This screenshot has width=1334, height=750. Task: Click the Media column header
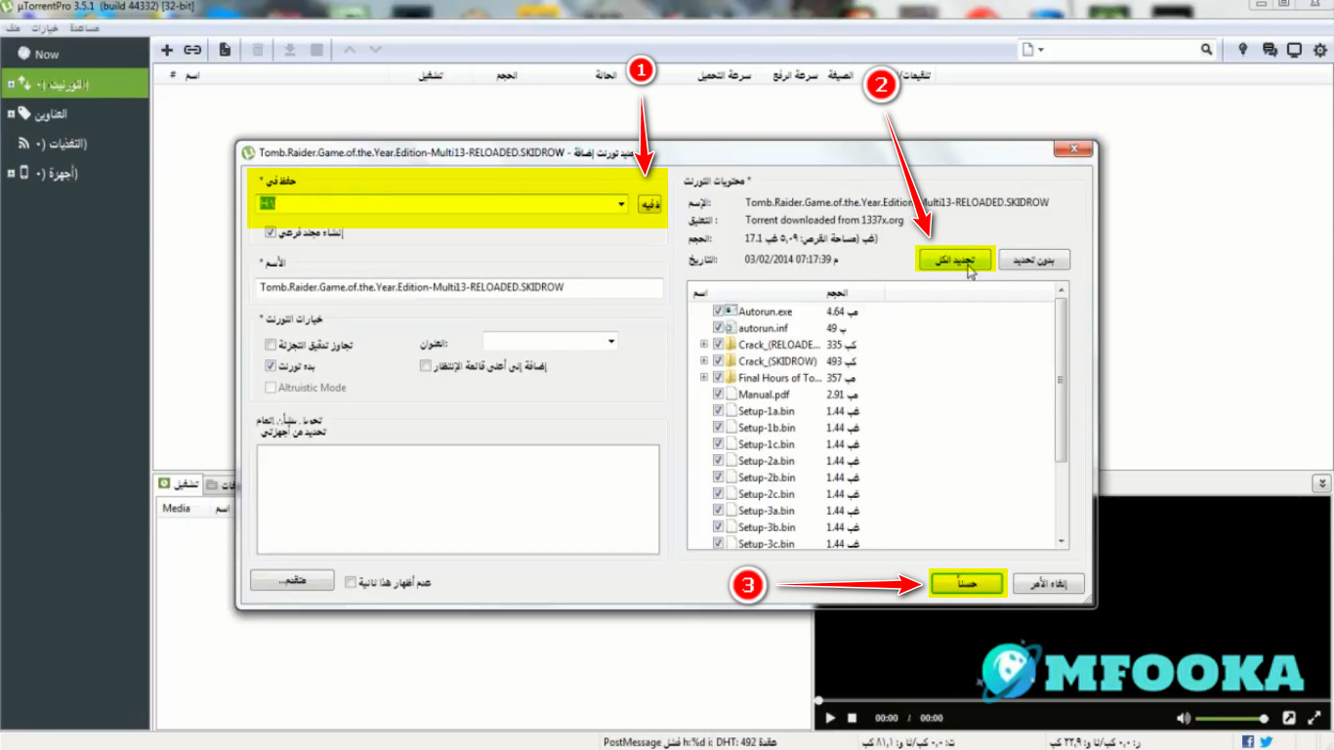pos(177,508)
